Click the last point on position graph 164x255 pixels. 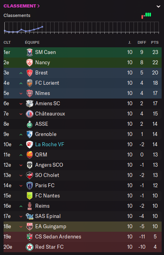point(42,27)
